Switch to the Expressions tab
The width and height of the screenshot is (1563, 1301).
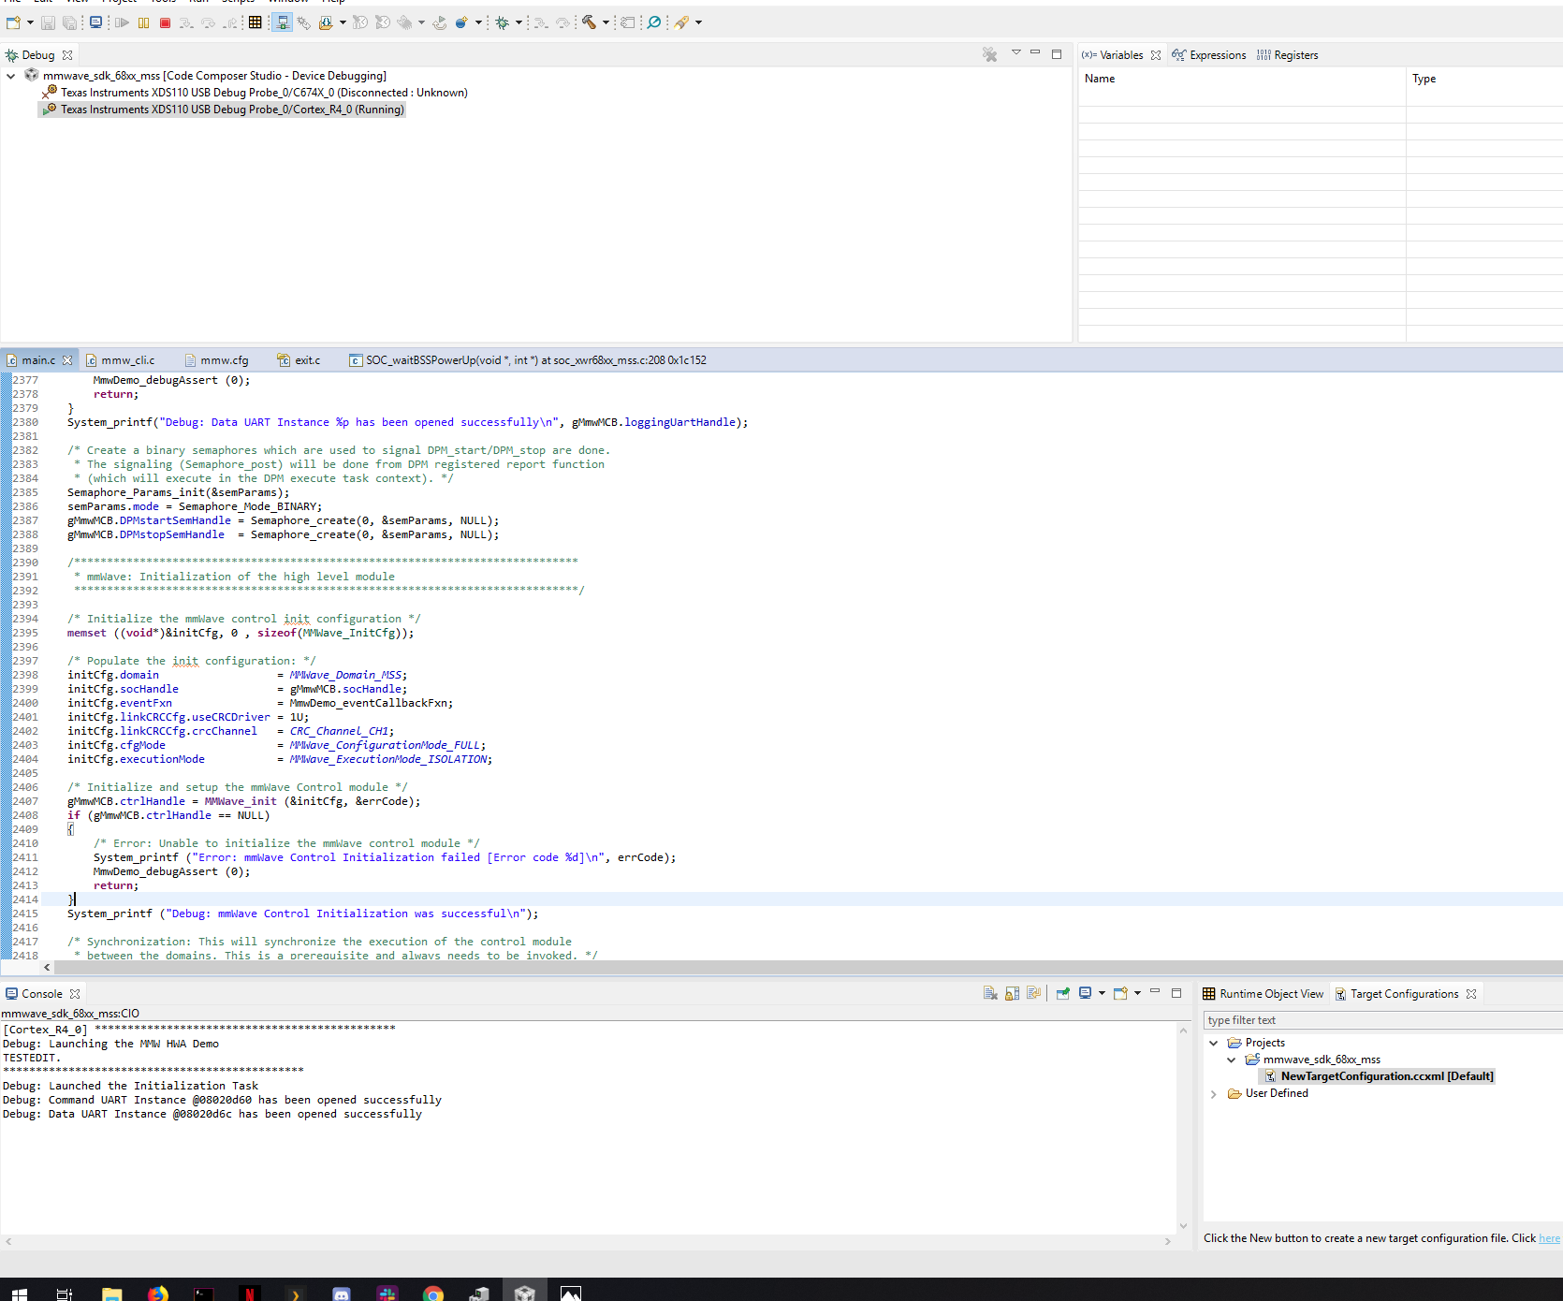[1209, 55]
